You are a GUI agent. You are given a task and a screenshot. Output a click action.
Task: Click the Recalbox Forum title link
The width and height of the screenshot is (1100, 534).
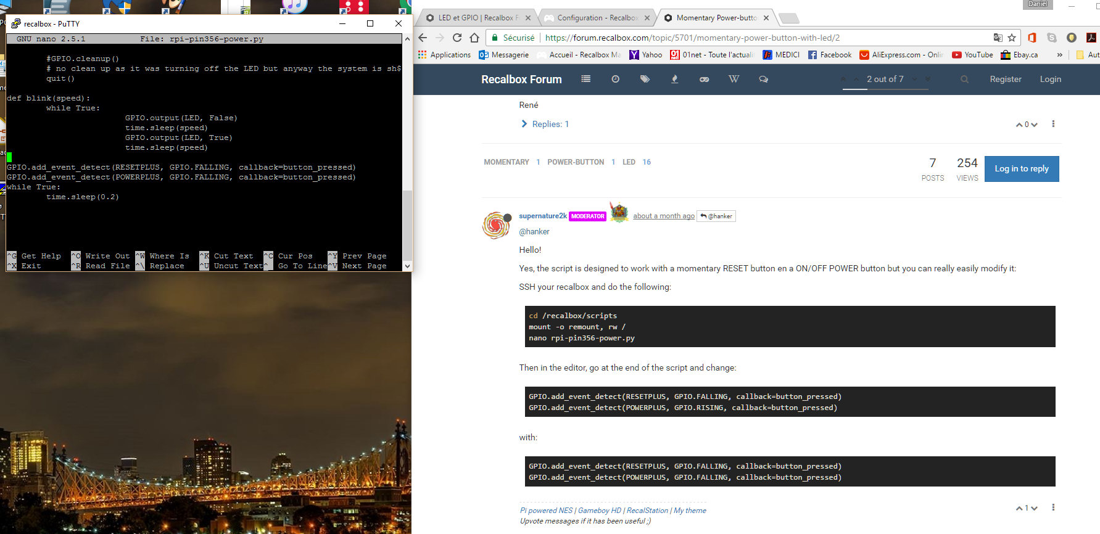coord(521,80)
